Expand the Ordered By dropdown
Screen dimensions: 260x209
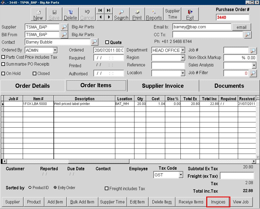(55, 50)
